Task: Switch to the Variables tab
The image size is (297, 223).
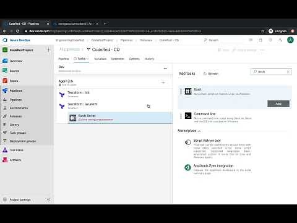Action: pos(100,59)
